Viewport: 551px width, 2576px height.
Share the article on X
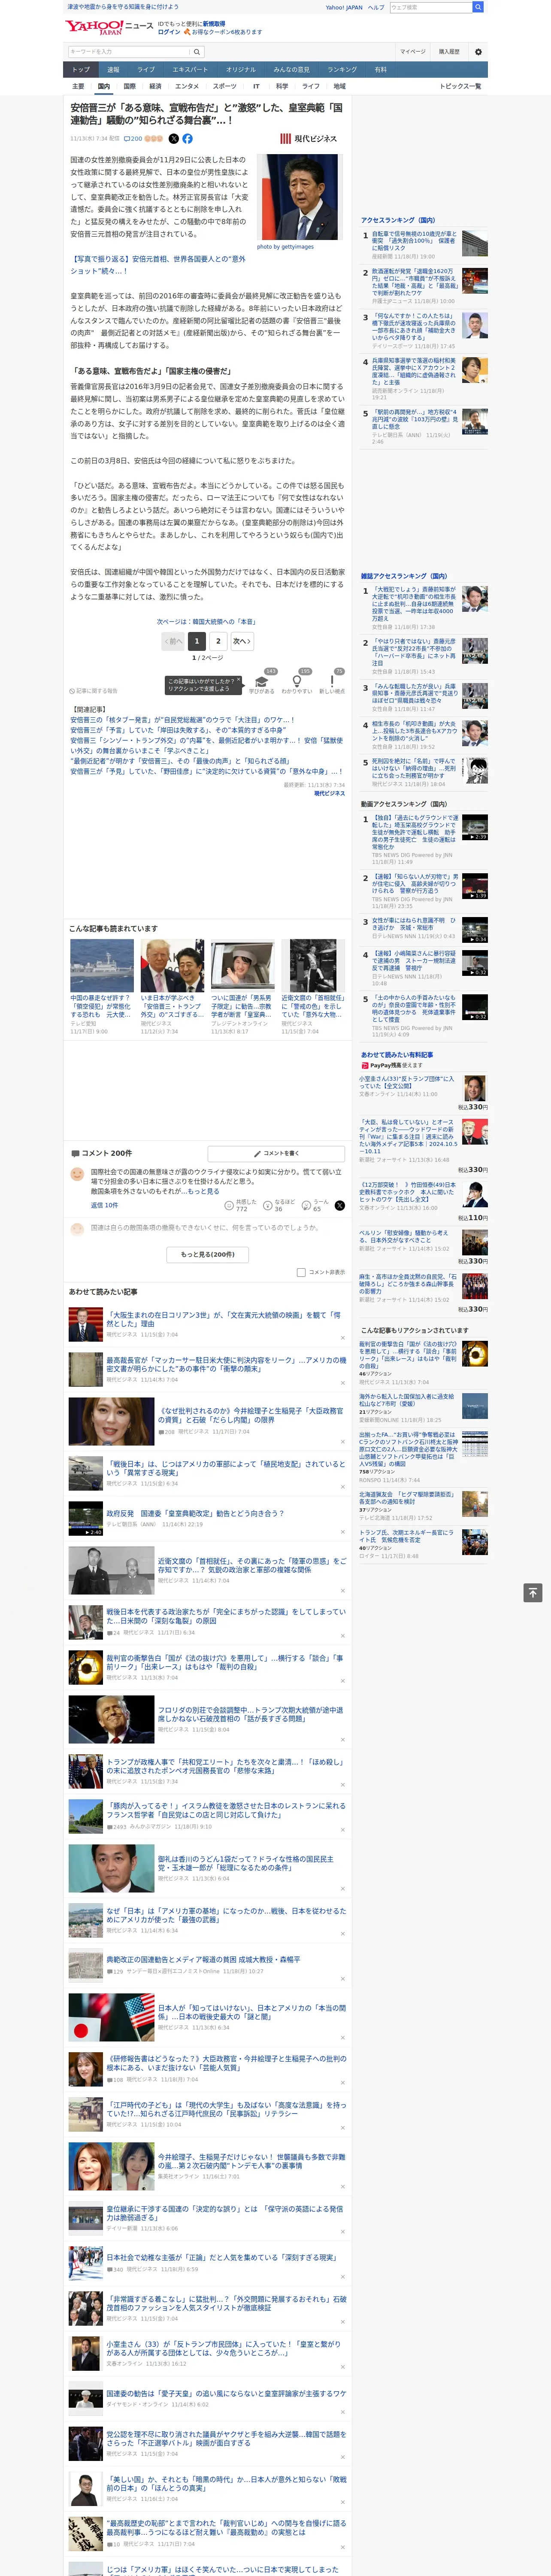point(173,139)
